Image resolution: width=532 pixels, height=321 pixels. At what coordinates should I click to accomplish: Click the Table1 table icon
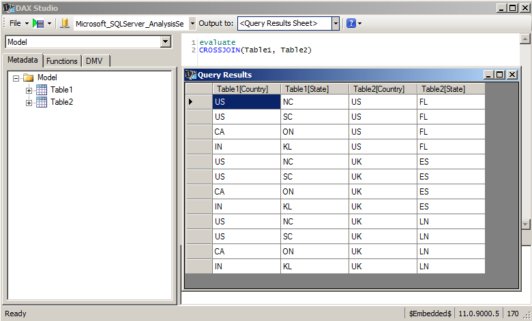pos(41,90)
